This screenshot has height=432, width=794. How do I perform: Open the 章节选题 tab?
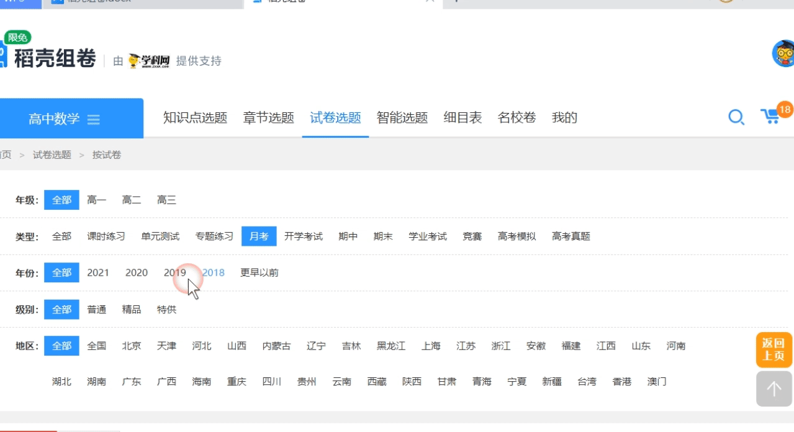tap(268, 118)
